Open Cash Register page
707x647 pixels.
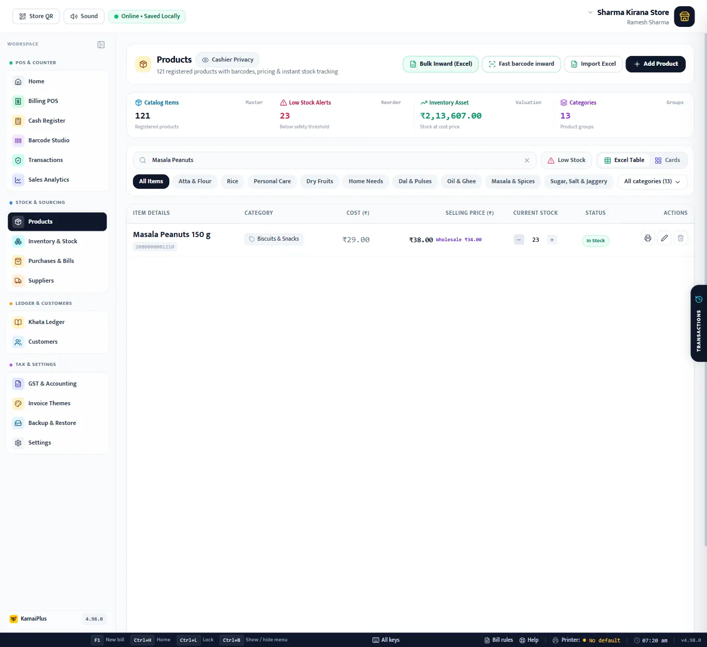[x=57, y=121]
